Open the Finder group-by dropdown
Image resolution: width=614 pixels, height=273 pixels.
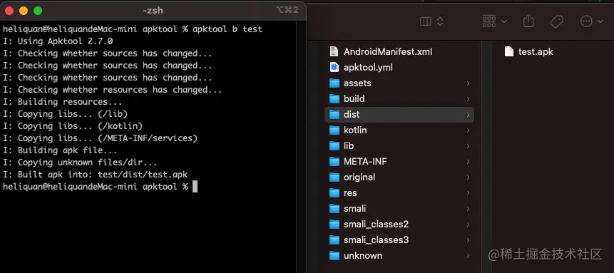[495, 21]
